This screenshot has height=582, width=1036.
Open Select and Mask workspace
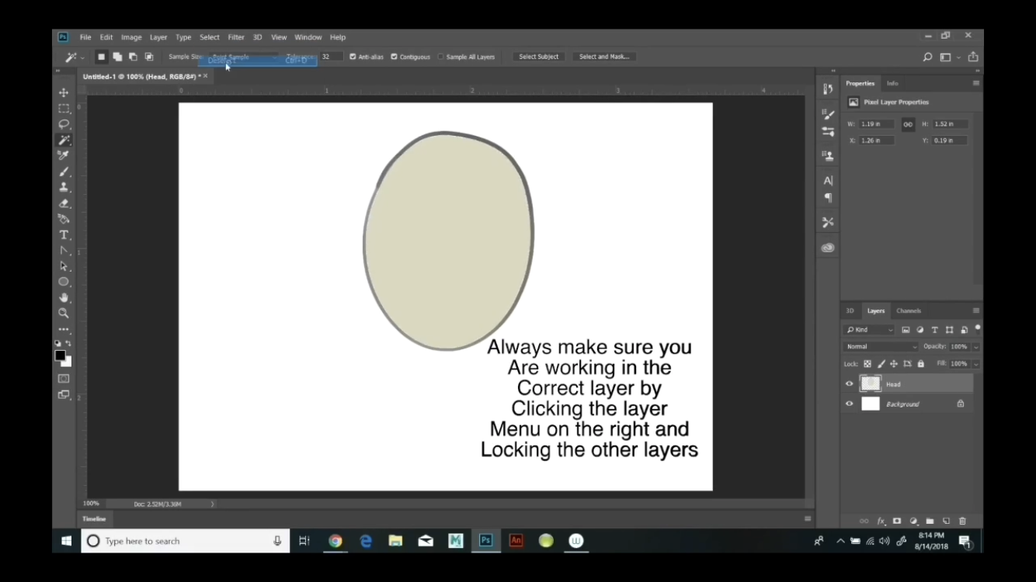604,57
